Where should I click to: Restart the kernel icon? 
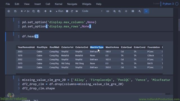pyautogui.click(x=72, y=11)
